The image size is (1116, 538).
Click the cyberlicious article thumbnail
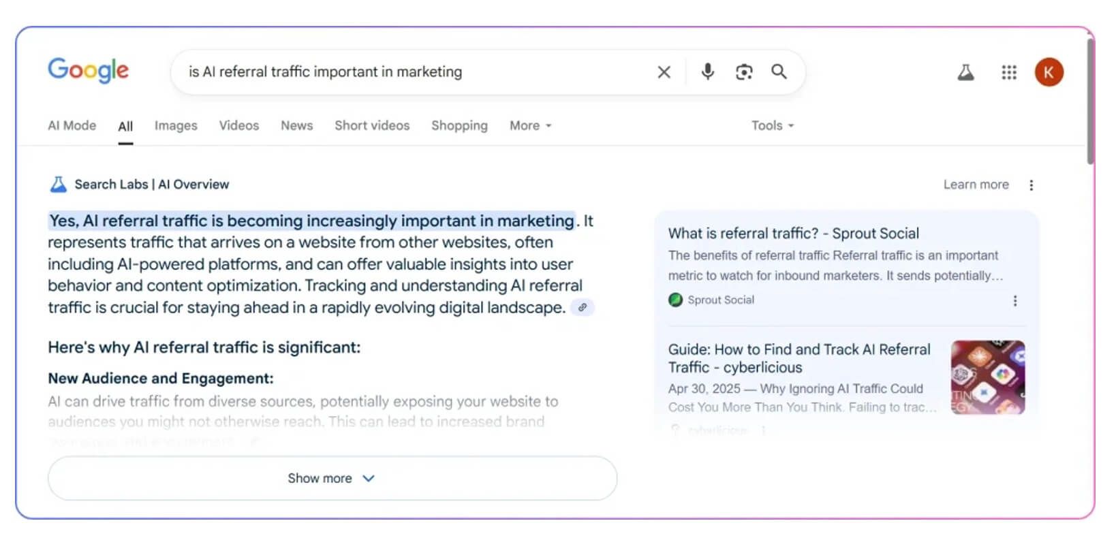pos(988,377)
